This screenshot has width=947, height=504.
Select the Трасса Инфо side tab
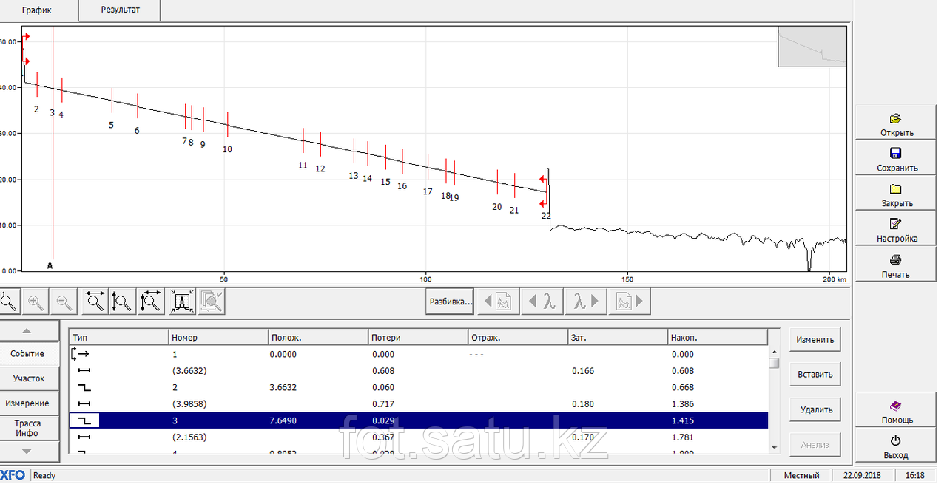30,428
